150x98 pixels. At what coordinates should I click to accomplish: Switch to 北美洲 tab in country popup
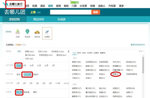[96, 53]
